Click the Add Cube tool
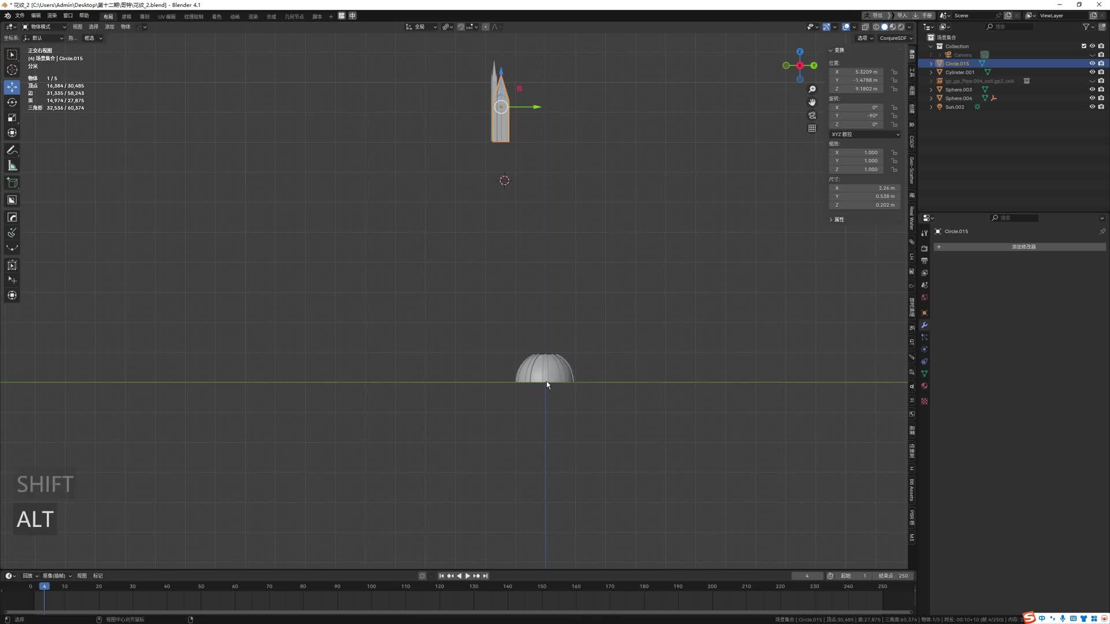 12,183
